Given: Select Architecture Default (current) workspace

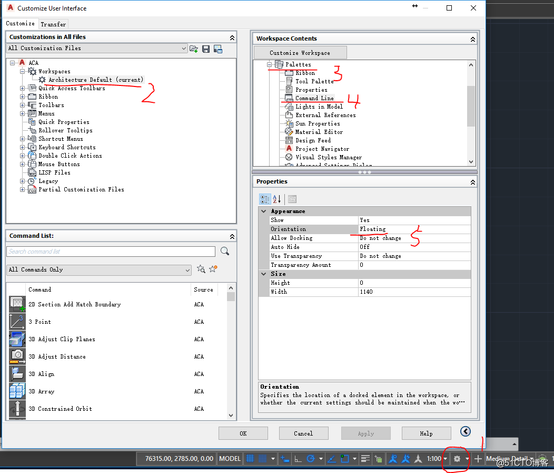Looking at the screenshot, I should (x=96, y=80).
